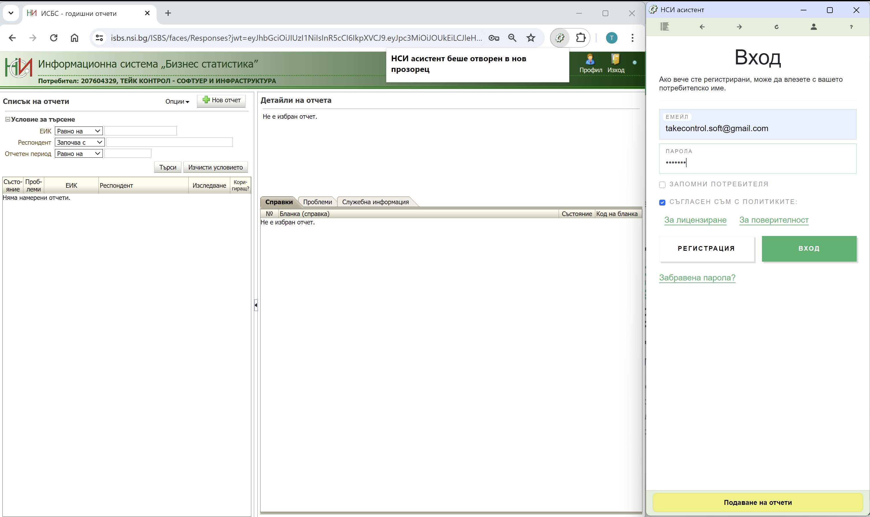Click the Състояние column header in report list
This screenshot has height=517, width=870.
13,185
